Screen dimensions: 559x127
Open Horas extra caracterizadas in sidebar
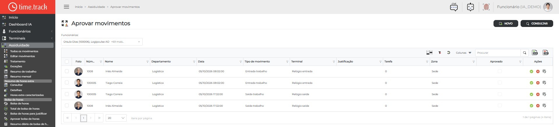27,95
